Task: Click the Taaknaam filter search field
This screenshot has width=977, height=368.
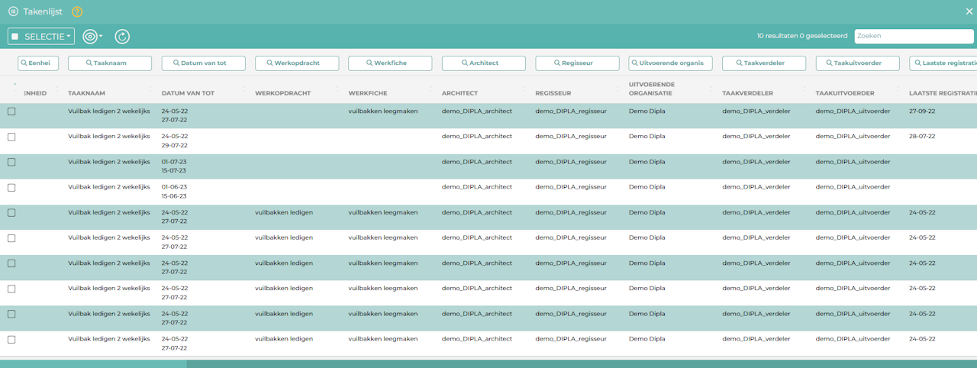Action: click(x=110, y=63)
